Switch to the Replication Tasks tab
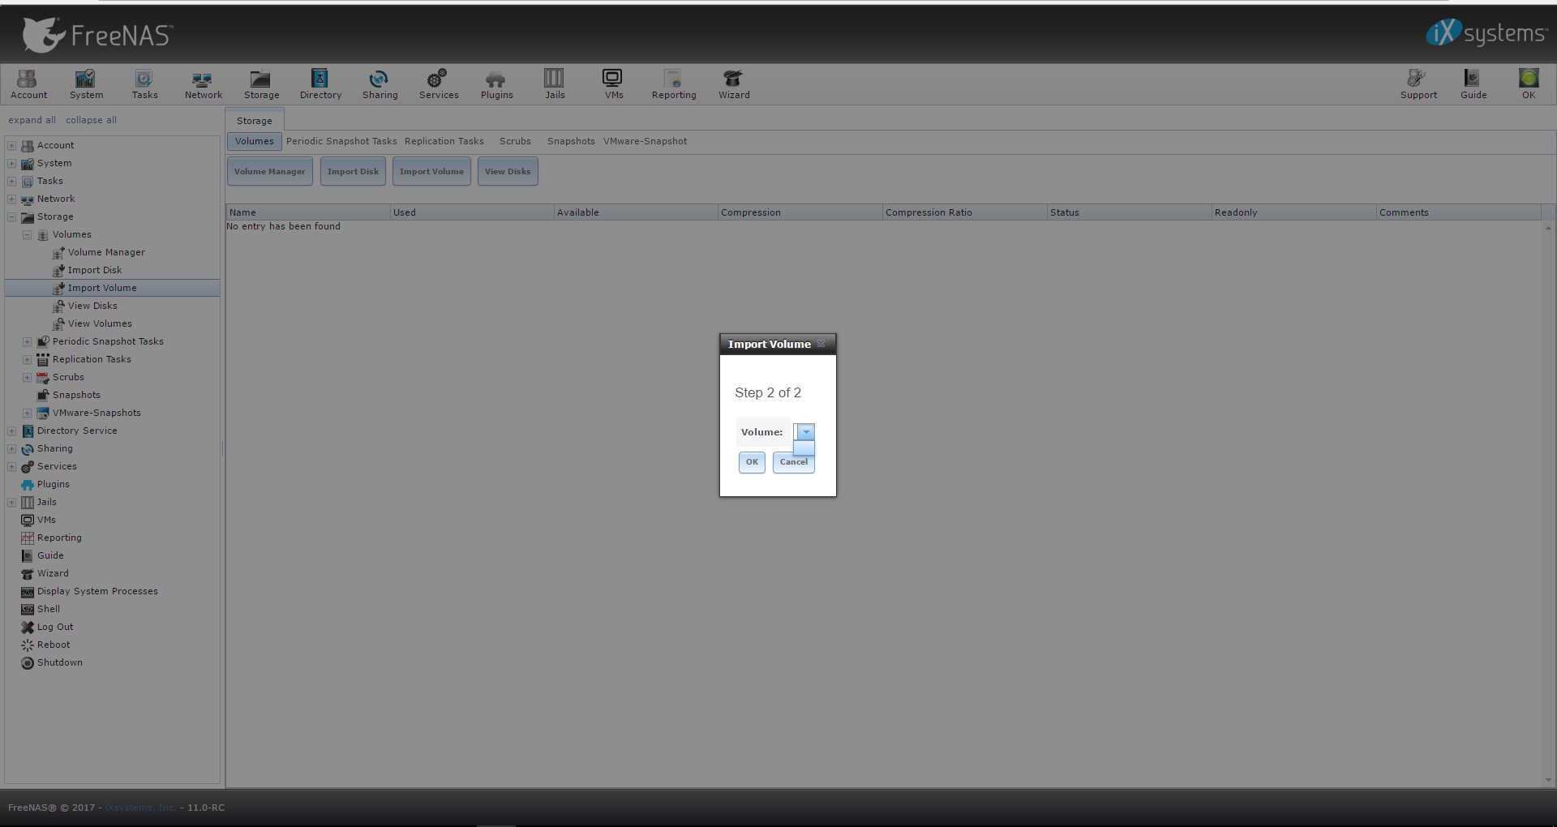This screenshot has width=1557, height=827. tap(444, 141)
